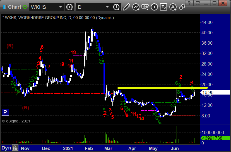The width and height of the screenshot is (231, 152).
Task: Click the blue Chart window icon
Action: point(5,7)
